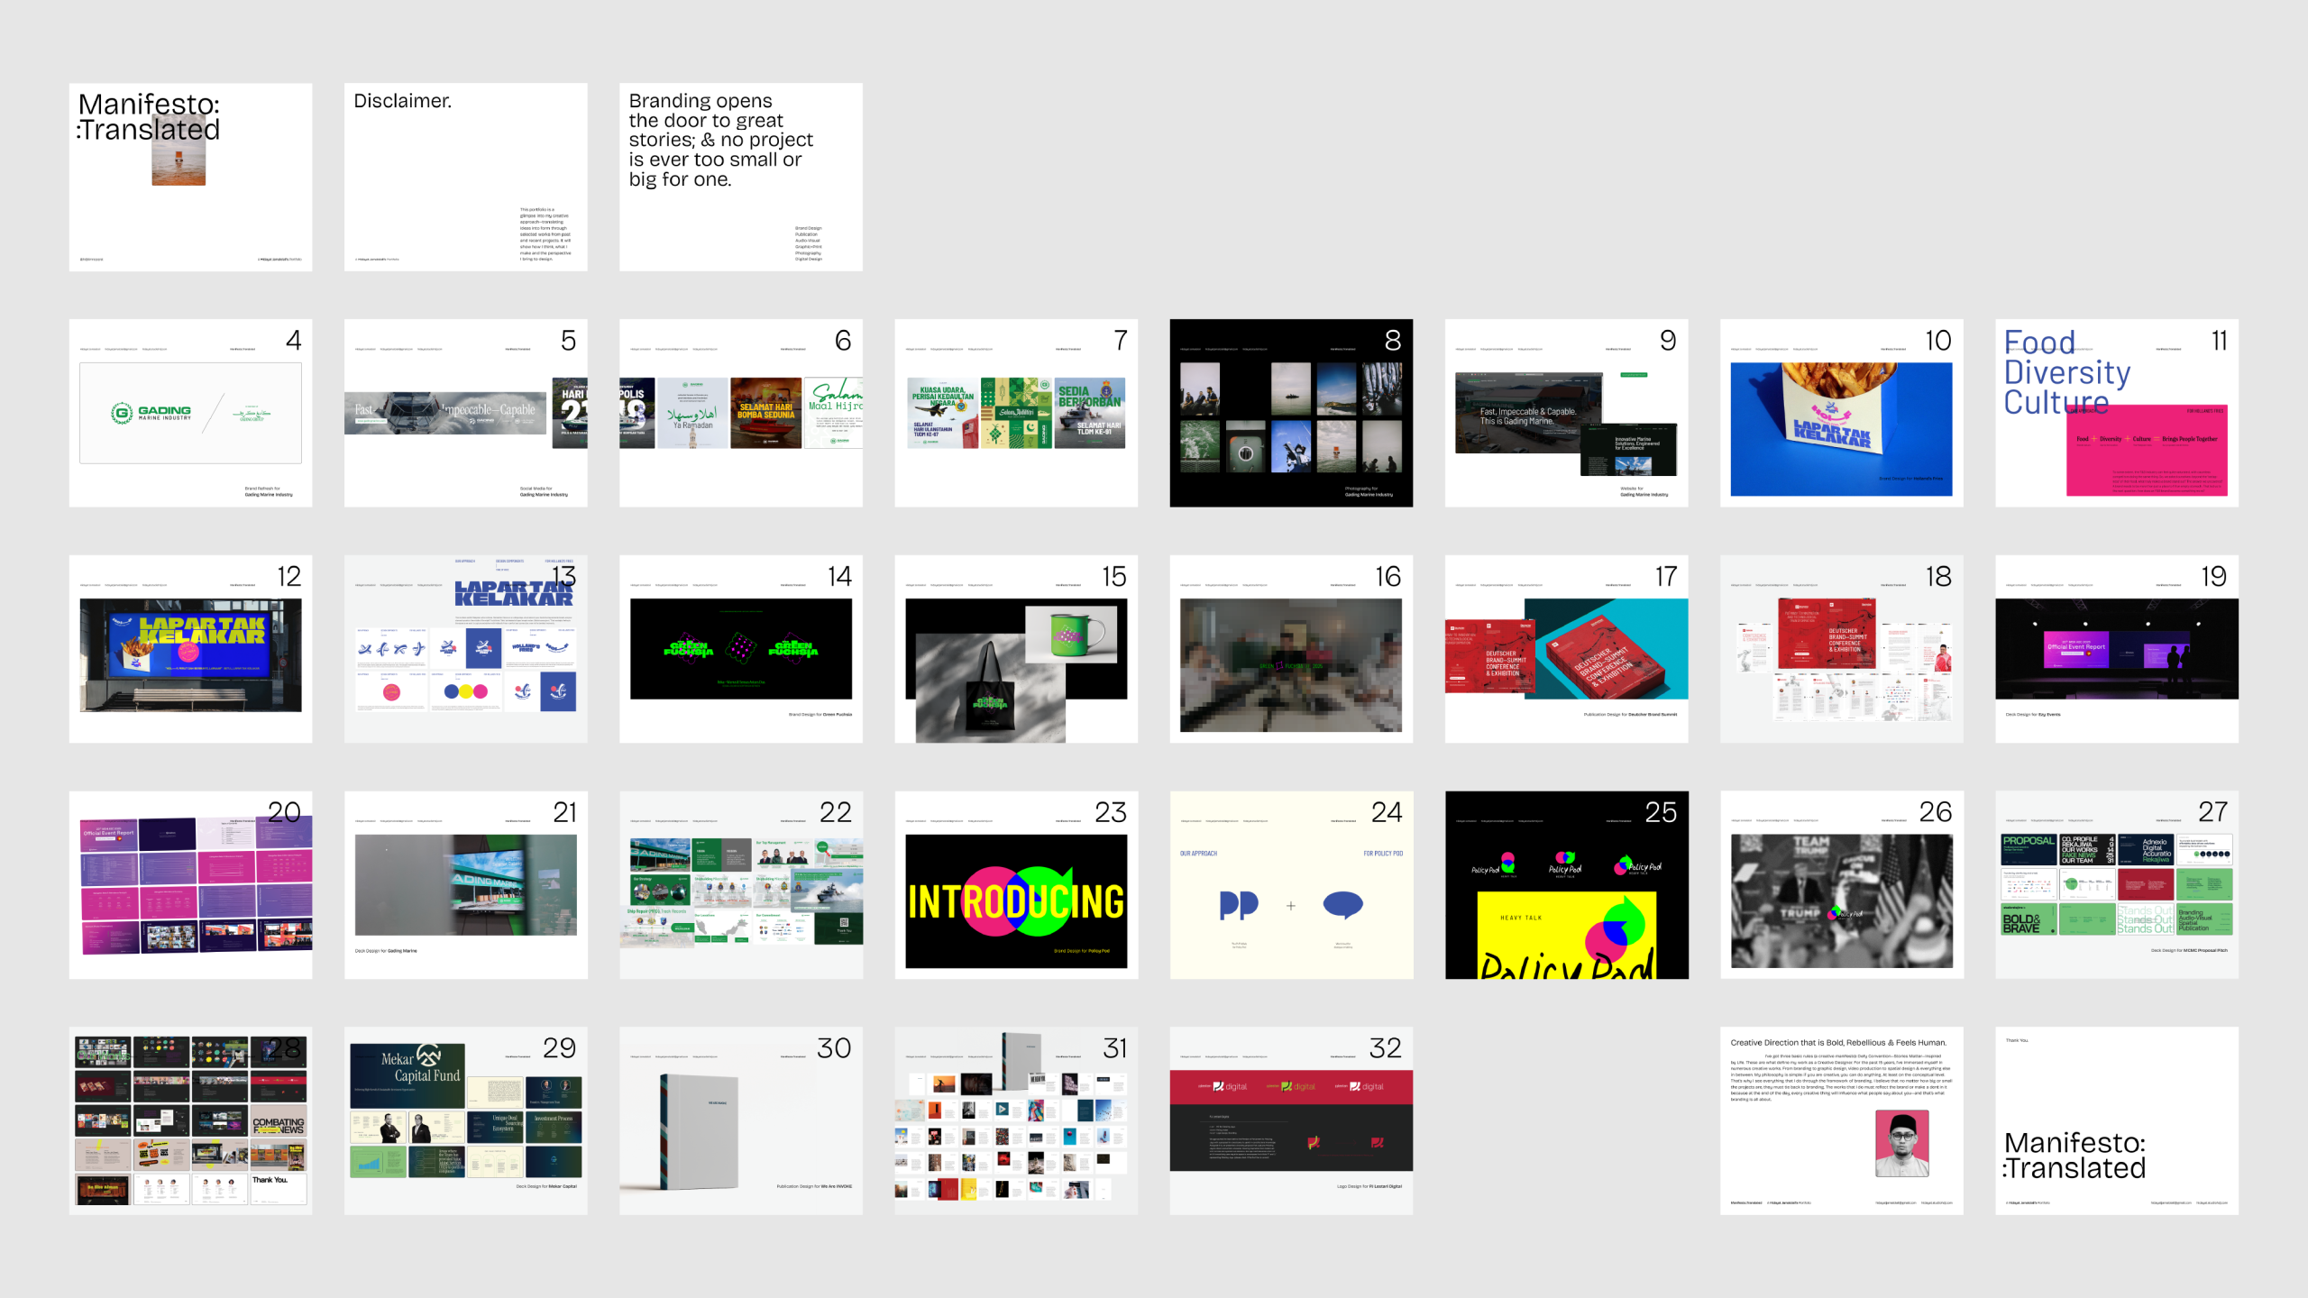Select slide 30 with grey book mockup
Viewport: 2308px width, 1298px height.
click(740, 1120)
